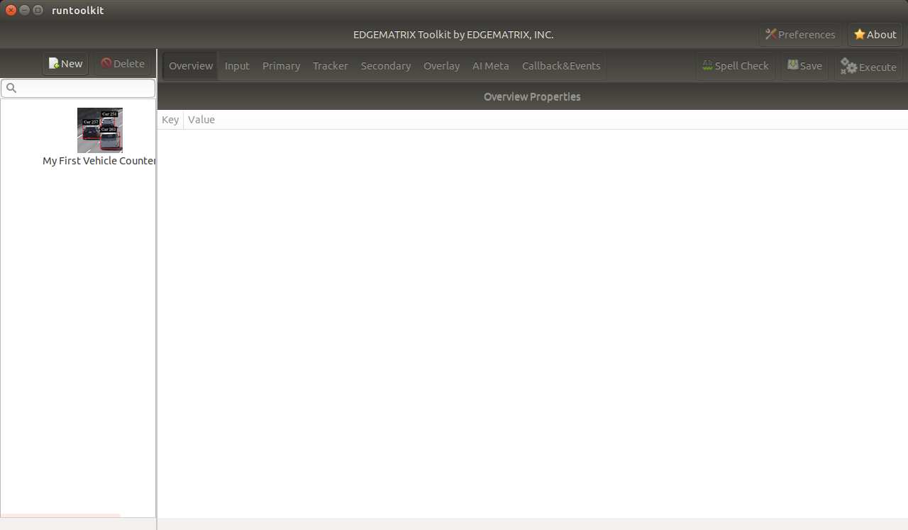908x530 pixels.
Task: Switch to the Overview tab
Action: click(x=191, y=66)
